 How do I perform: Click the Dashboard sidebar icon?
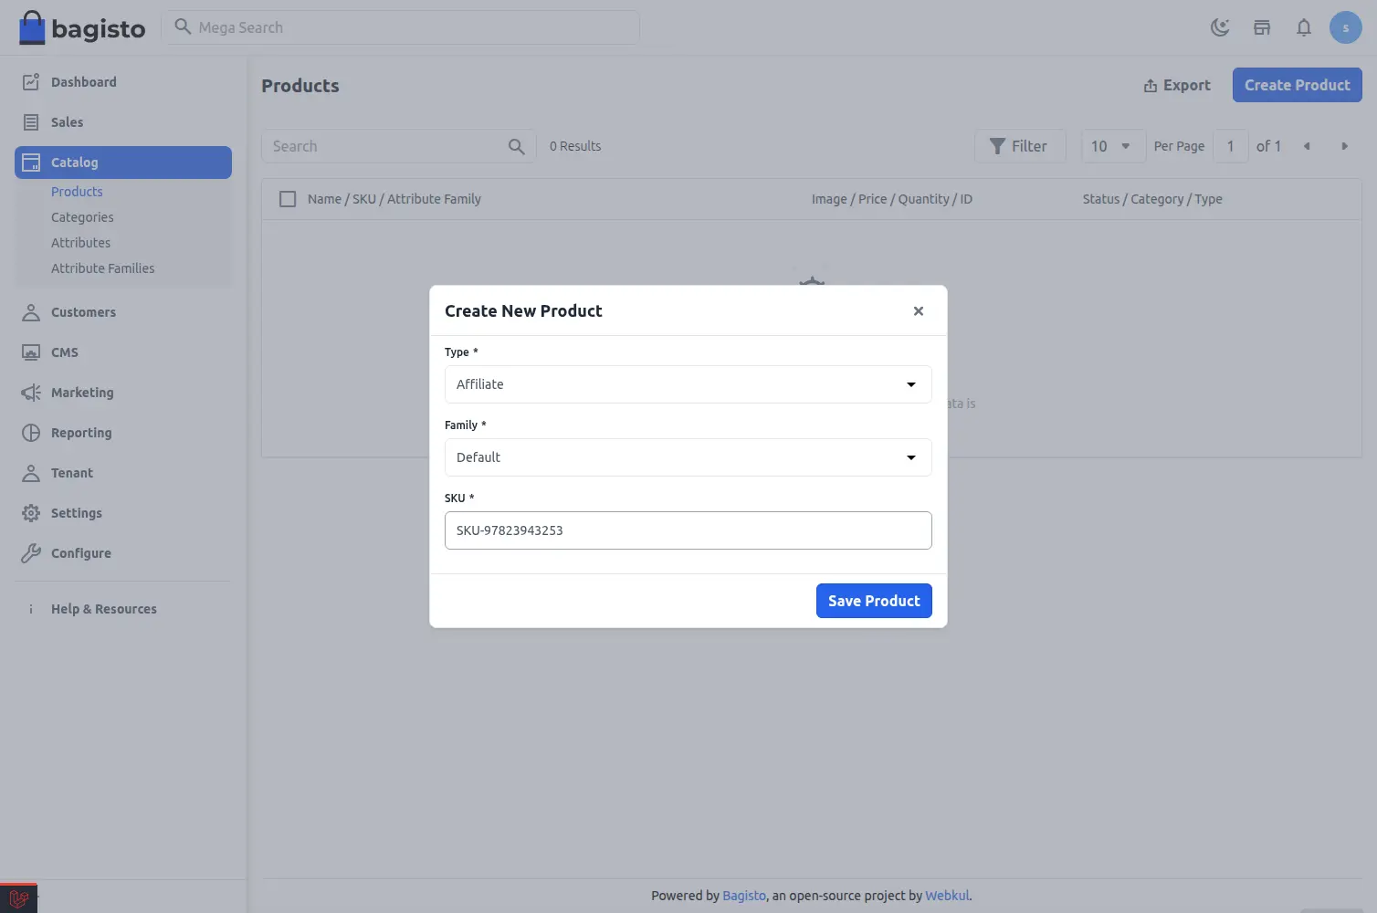point(31,82)
